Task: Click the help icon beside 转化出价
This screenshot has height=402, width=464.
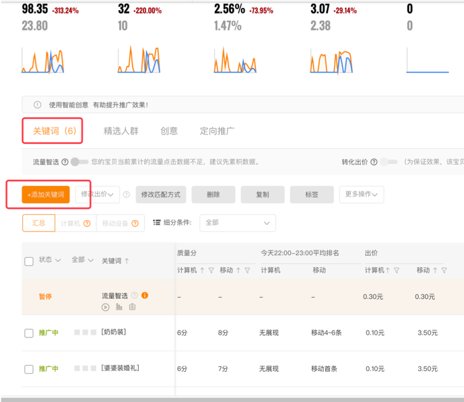Action: pyautogui.click(x=374, y=162)
